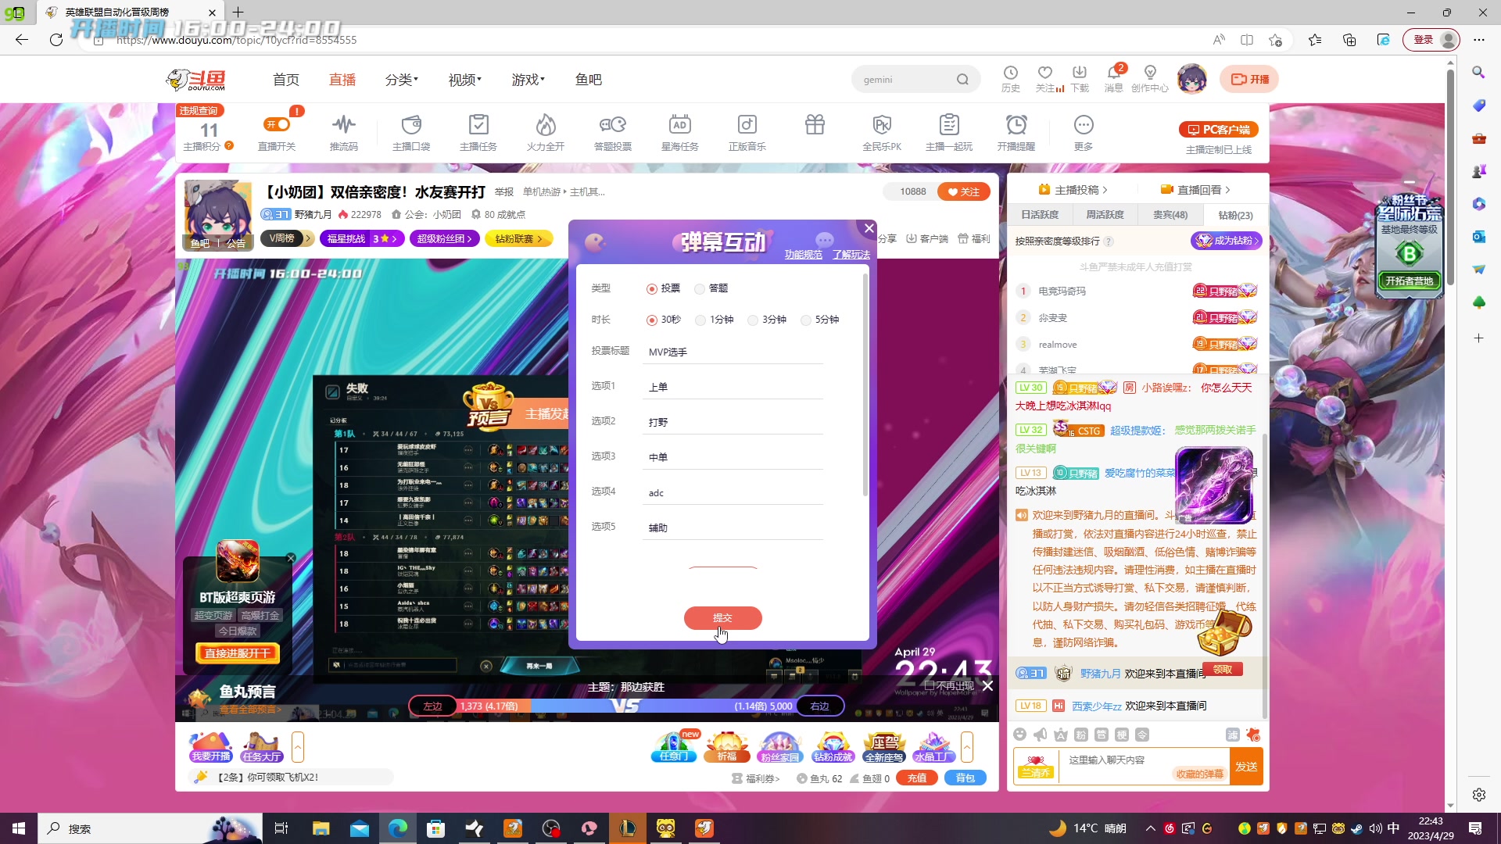Expand the 分类 navigation dropdown

pos(401,79)
